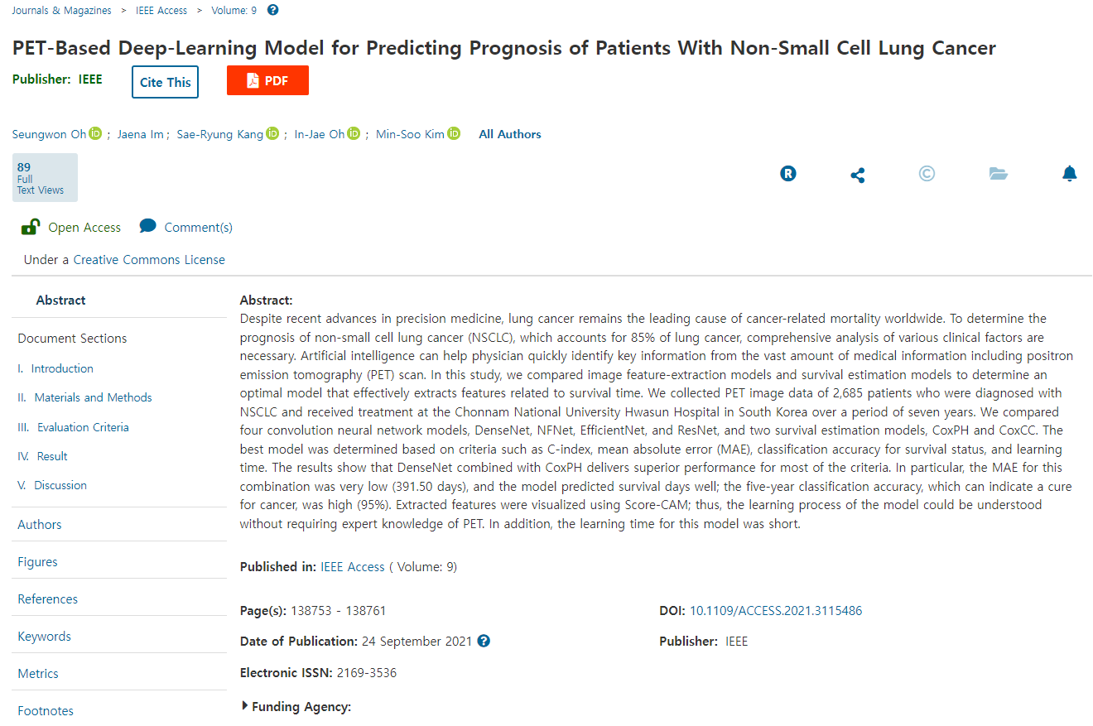Viewport: 1093px width, 726px height.
Task: Open the Comment(s) section
Action: [x=197, y=227]
